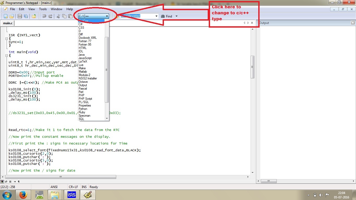Undo the last edit with the Undo icon
The image size is (356, 200).
tap(44, 16)
